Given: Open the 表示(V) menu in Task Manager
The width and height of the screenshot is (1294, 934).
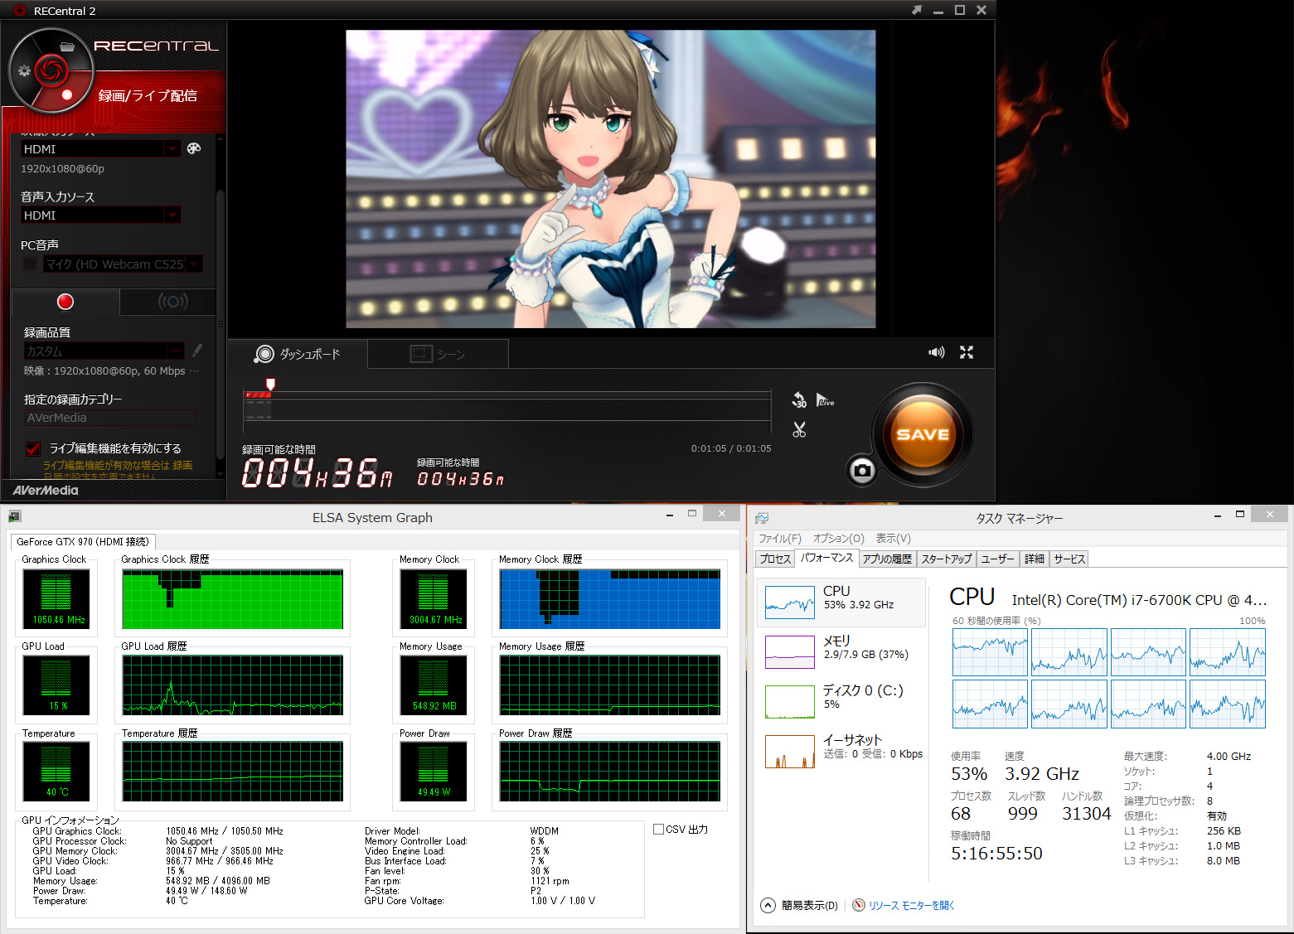Looking at the screenshot, I should (x=894, y=539).
